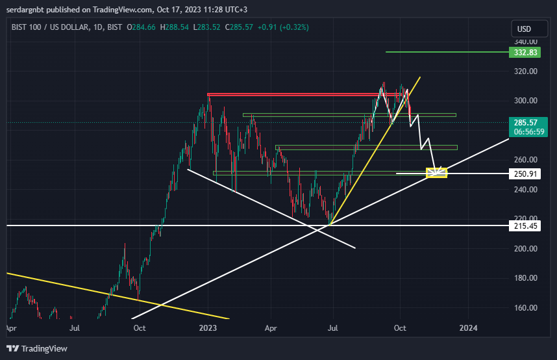Click the Jul label left of Oct 2022

[74, 328]
